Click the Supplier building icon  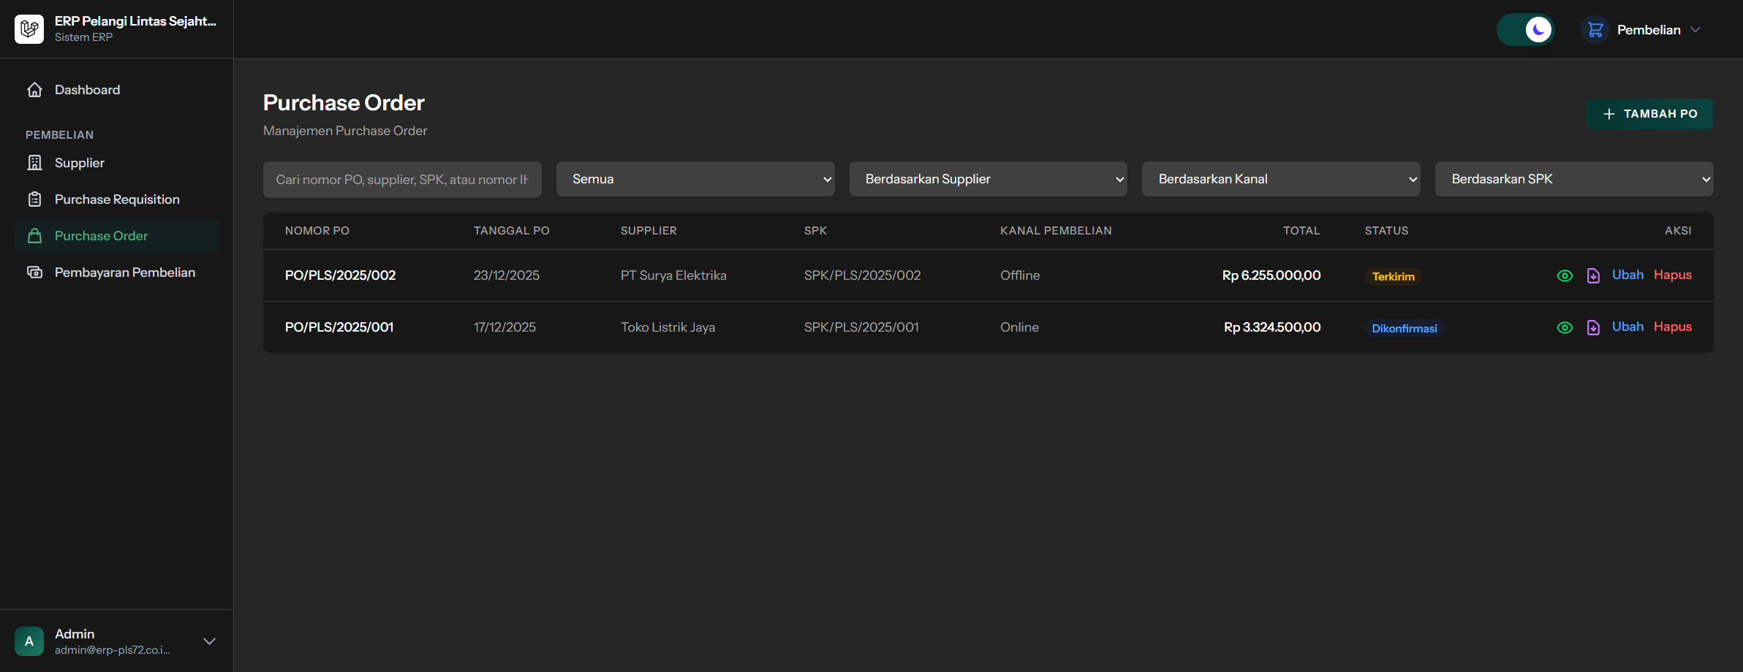[34, 163]
